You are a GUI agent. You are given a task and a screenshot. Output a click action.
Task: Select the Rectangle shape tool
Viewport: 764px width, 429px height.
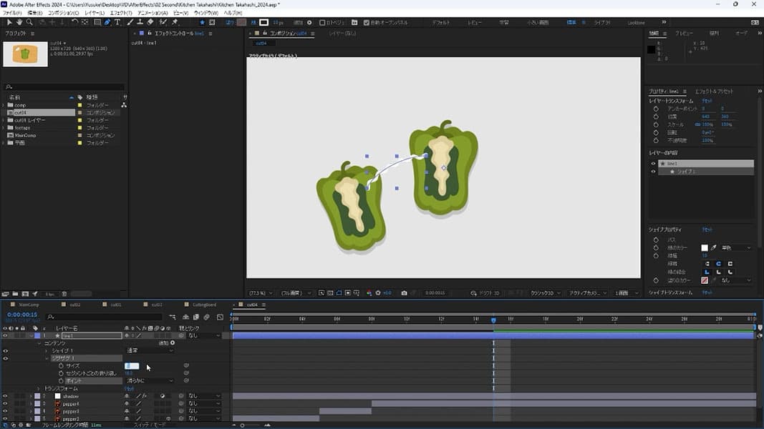click(97, 22)
